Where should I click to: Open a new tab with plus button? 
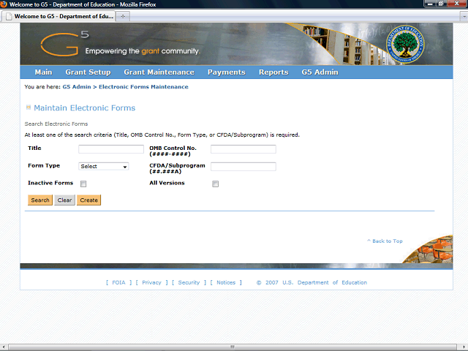pyautogui.click(x=123, y=16)
